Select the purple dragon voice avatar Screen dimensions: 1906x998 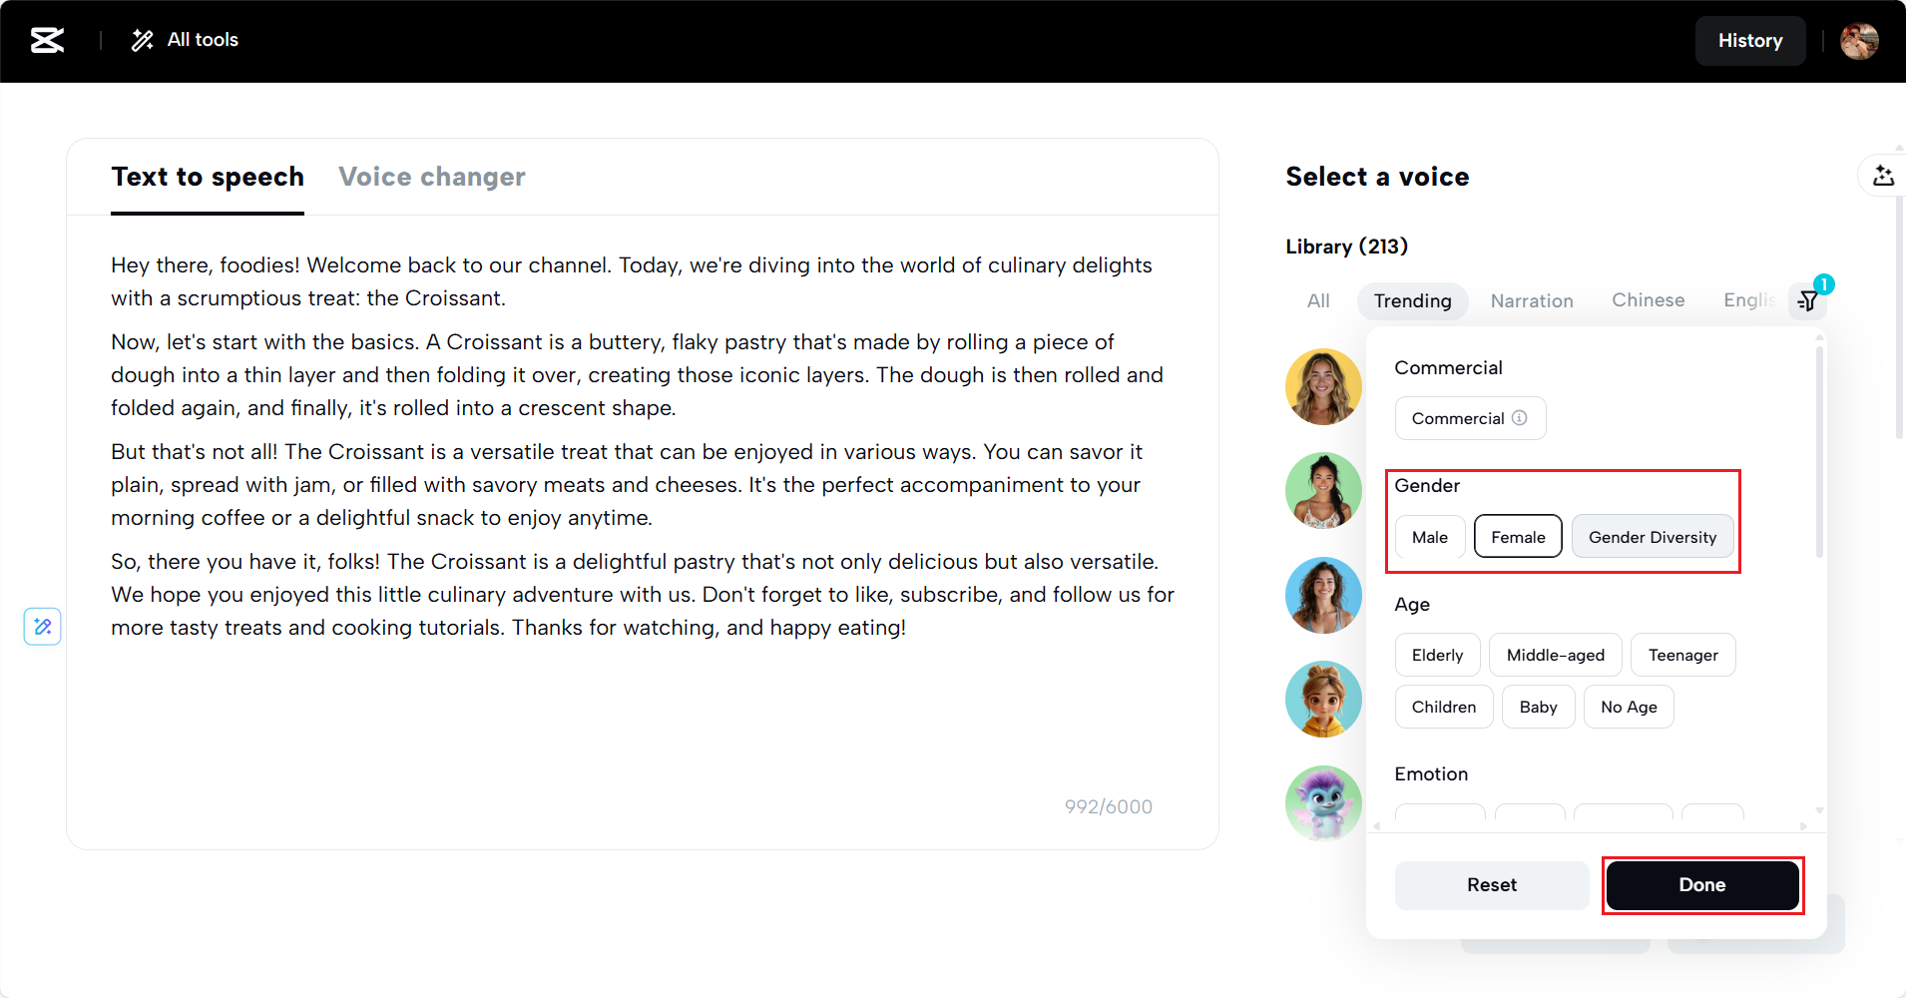[1323, 803]
